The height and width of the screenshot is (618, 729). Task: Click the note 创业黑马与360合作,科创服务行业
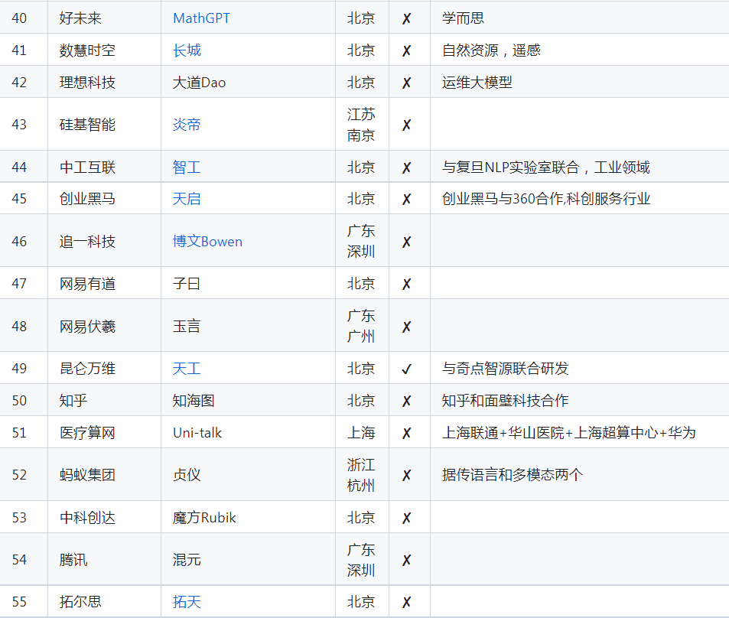[x=546, y=199]
